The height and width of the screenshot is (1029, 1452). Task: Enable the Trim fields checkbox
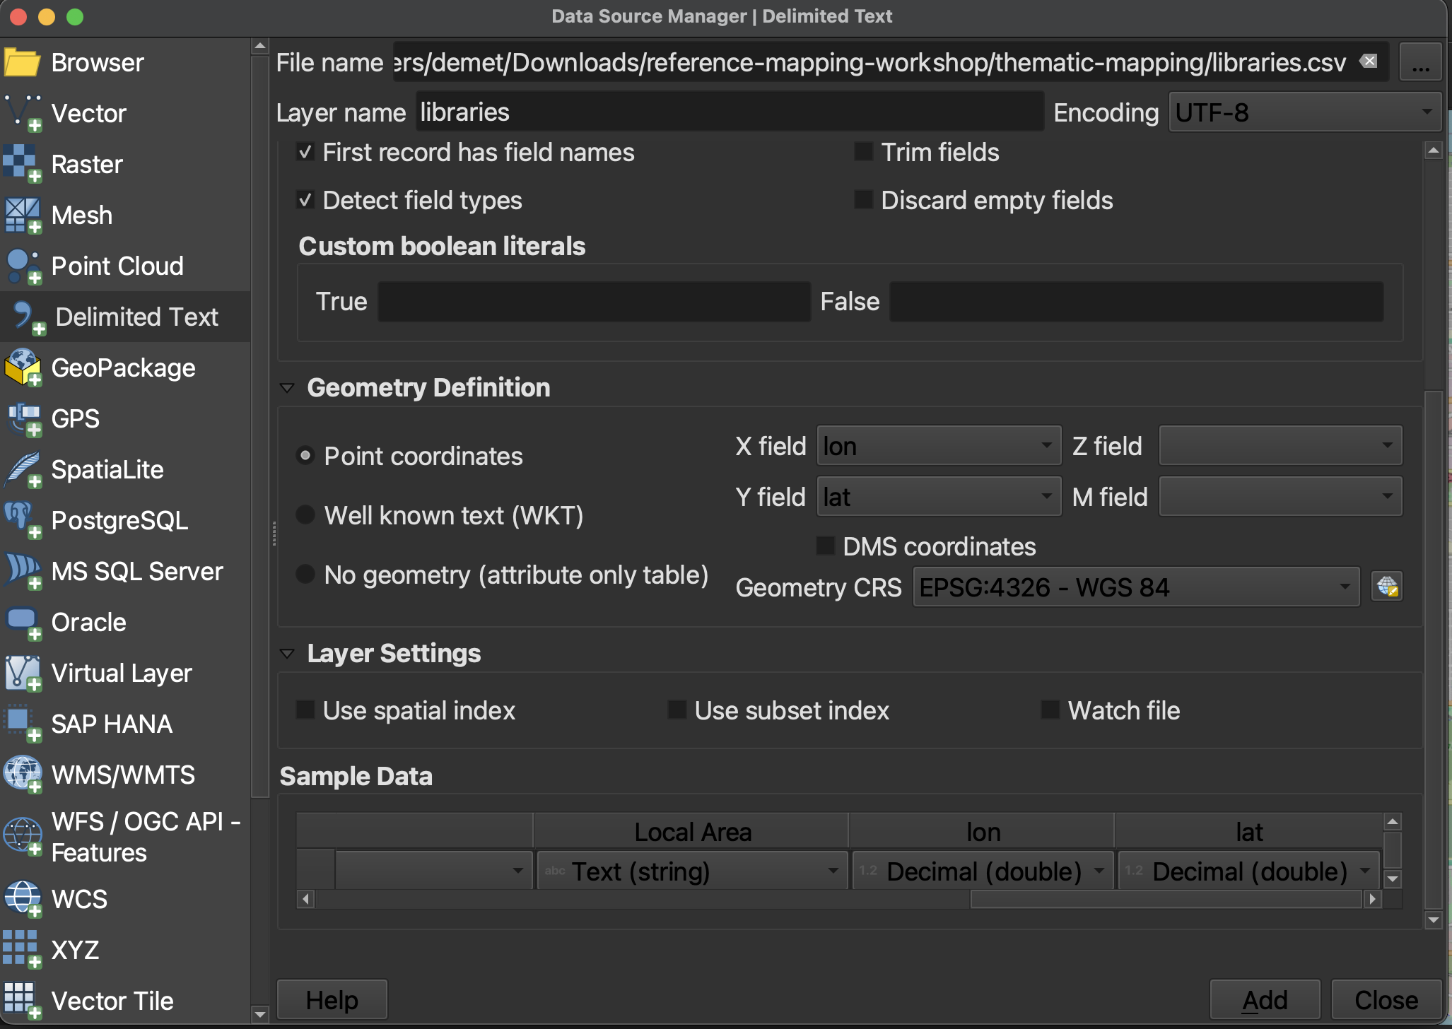[x=863, y=152]
